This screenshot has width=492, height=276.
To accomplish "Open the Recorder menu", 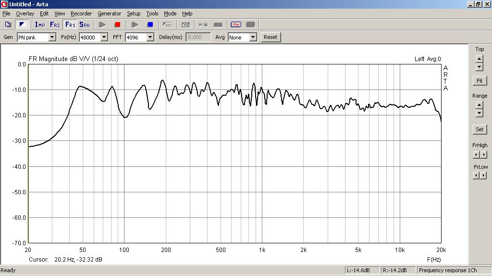I will pyautogui.click(x=81, y=13).
